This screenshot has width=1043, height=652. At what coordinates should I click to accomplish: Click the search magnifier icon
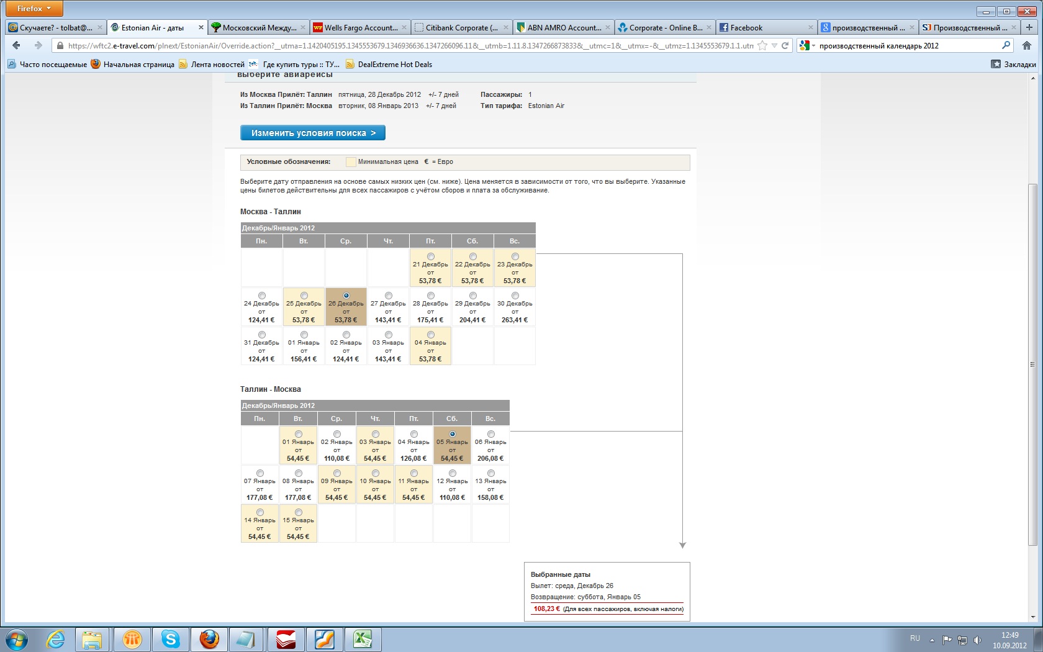[x=1006, y=45]
